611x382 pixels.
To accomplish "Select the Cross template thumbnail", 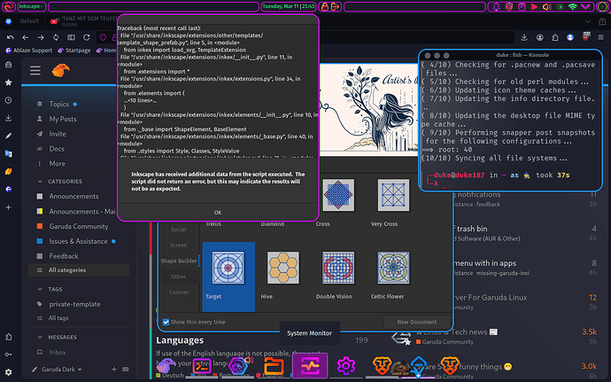I will coord(338,195).
